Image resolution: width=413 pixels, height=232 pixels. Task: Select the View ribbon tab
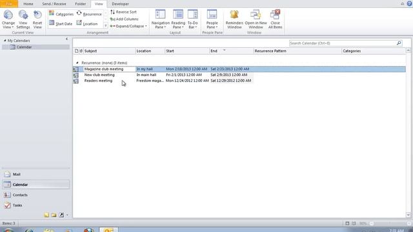click(99, 4)
